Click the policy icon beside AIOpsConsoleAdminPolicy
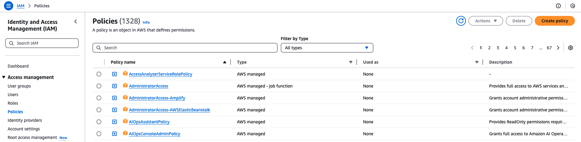The image size is (581, 142). [x=125, y=133]
